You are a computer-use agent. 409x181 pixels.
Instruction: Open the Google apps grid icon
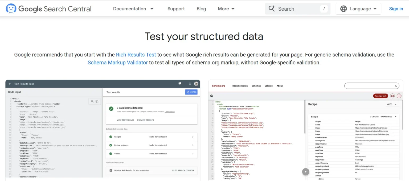pos(190,84)
